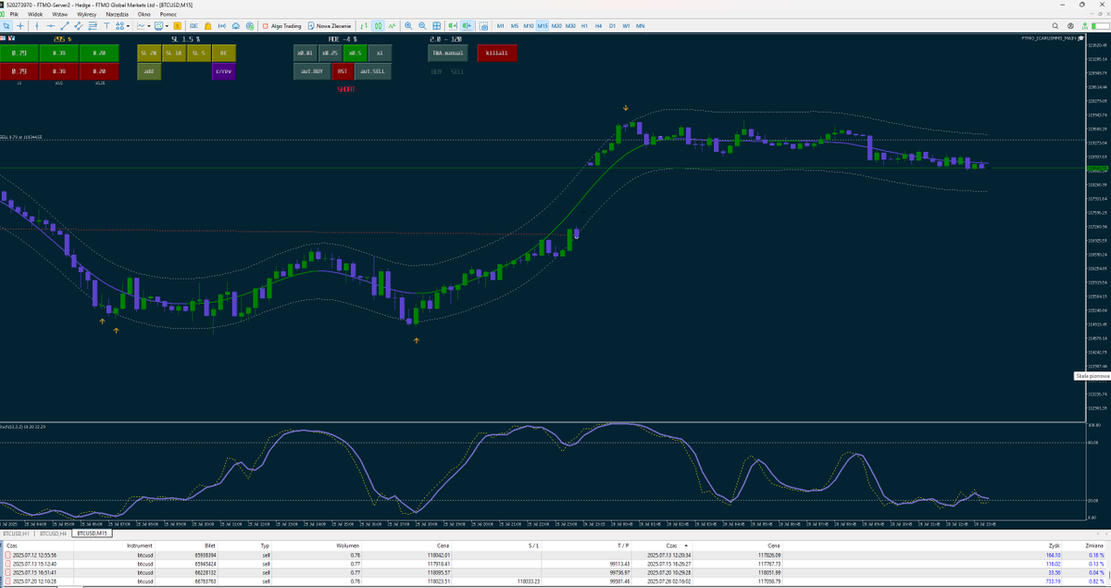Select trade row with ticket 66783783
The image size is (1111, 588).
coord(555,582)
